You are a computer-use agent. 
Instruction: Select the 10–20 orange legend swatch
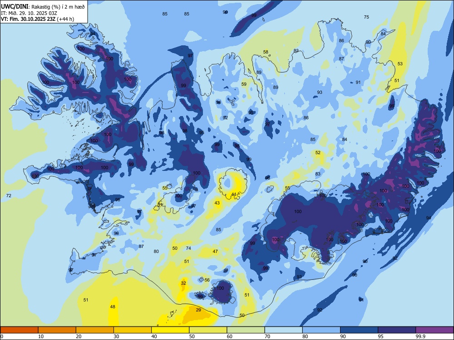tap(57, 330)
